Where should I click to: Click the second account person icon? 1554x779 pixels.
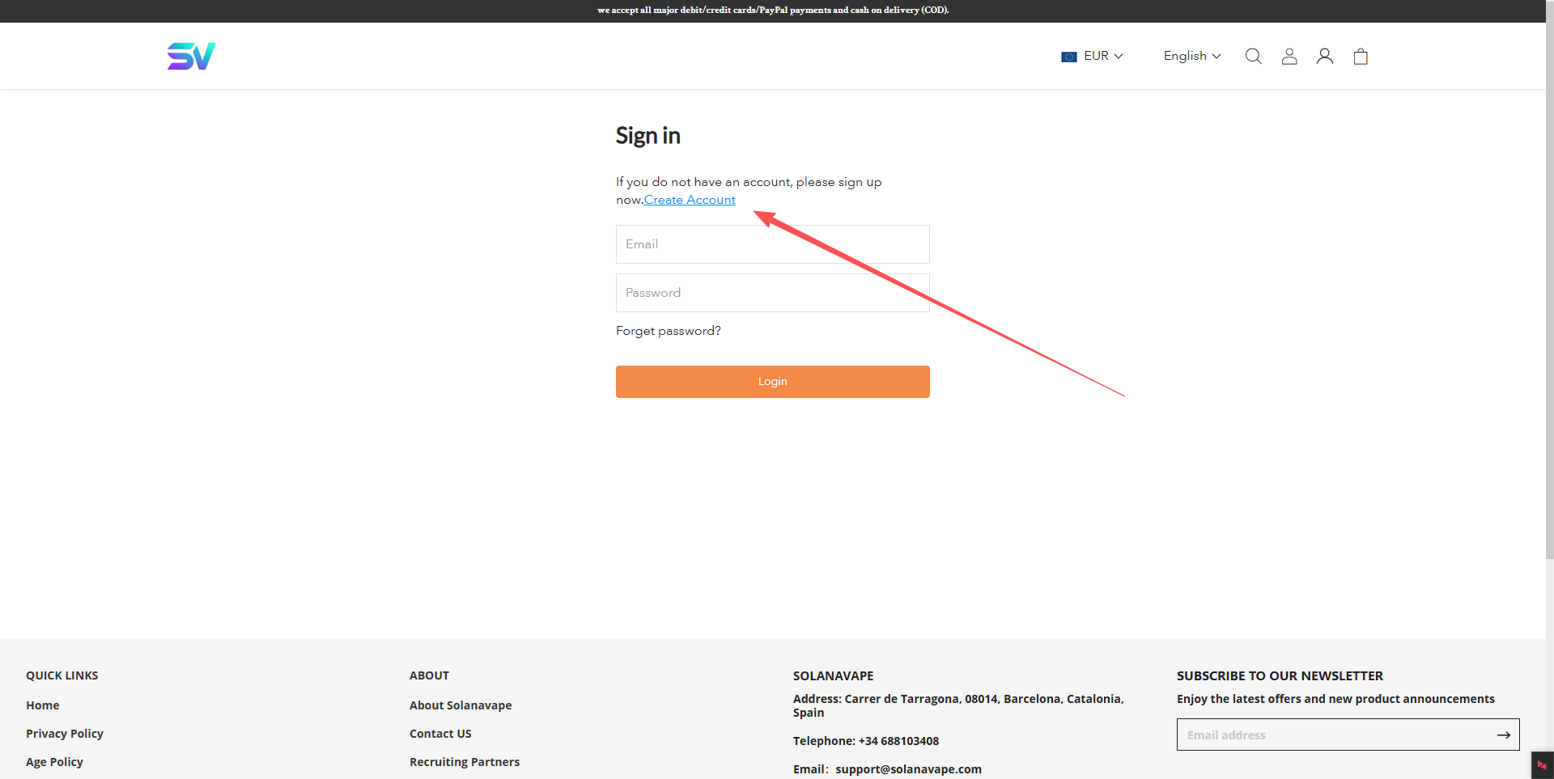tap(1325, 56)
